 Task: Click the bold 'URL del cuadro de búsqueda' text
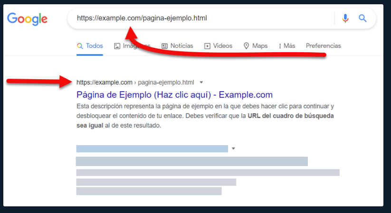(x=291, y=116)
